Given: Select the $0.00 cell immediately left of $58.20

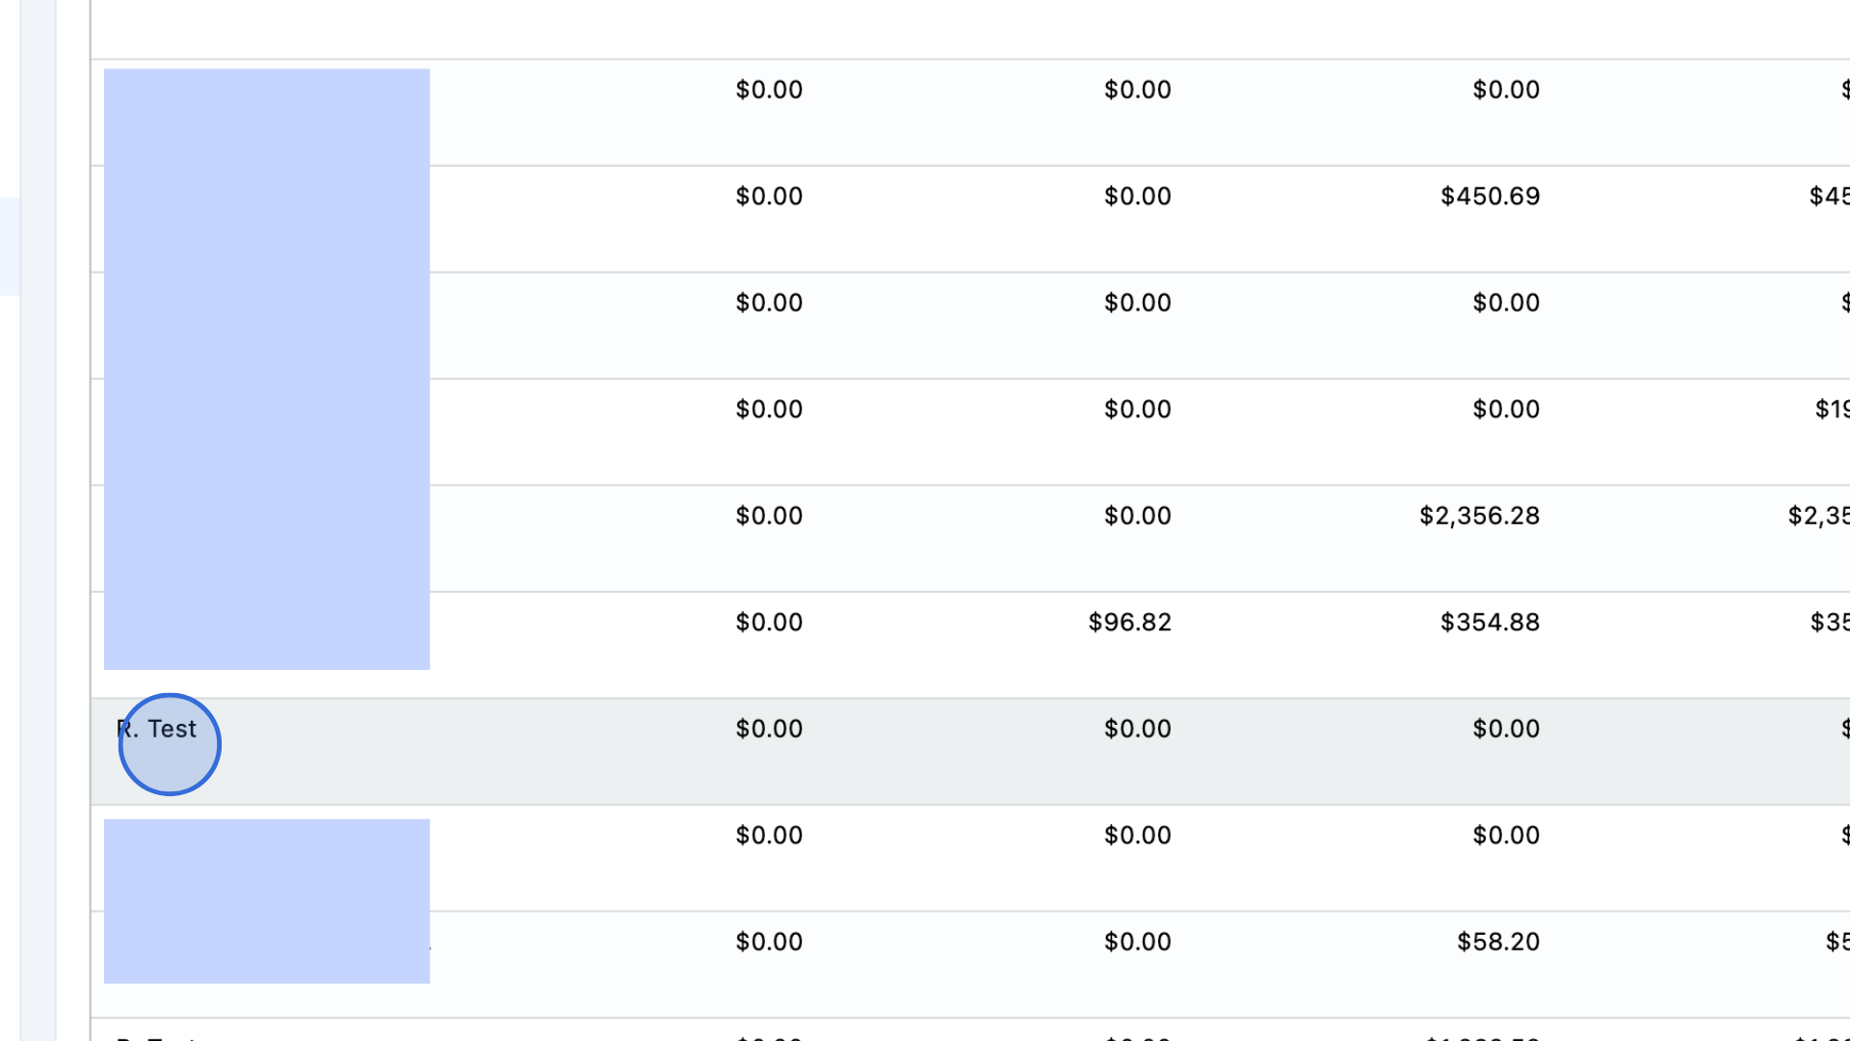Looking at the screenshot, I should (x=1138, y=942).
